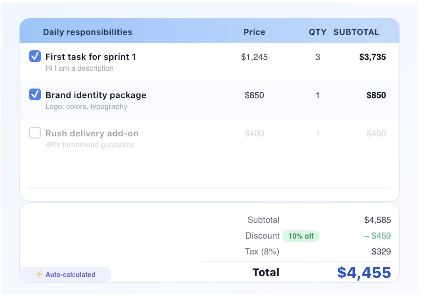Enable the Rush delivery add-on checkbox

[x=35, y=133]
